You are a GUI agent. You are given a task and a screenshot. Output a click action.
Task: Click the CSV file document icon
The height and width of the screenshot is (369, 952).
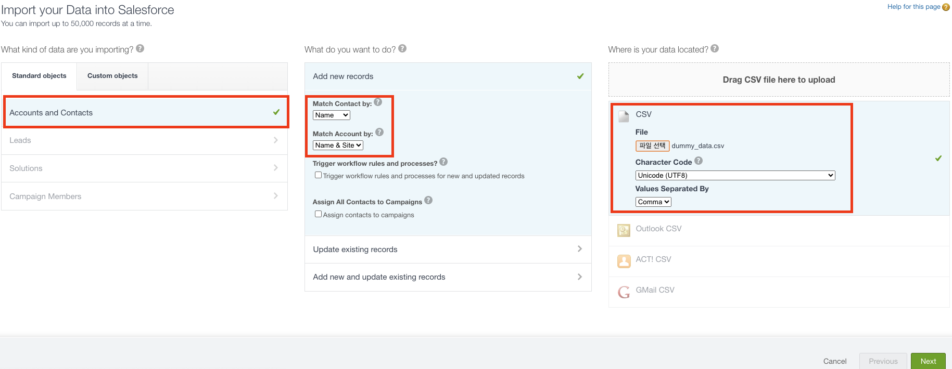(624, 116)
